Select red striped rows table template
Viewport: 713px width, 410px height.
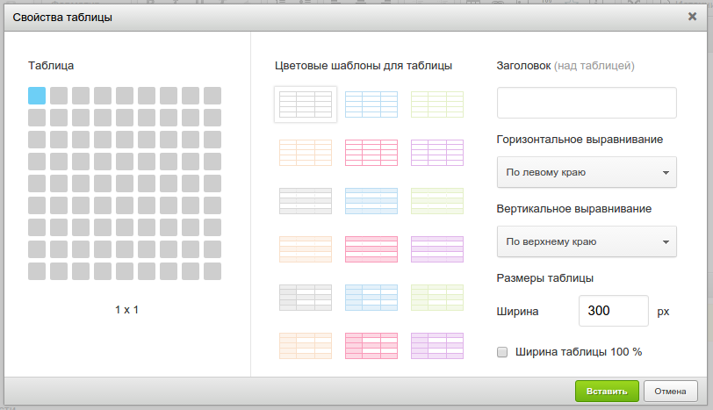pos(371,249)
